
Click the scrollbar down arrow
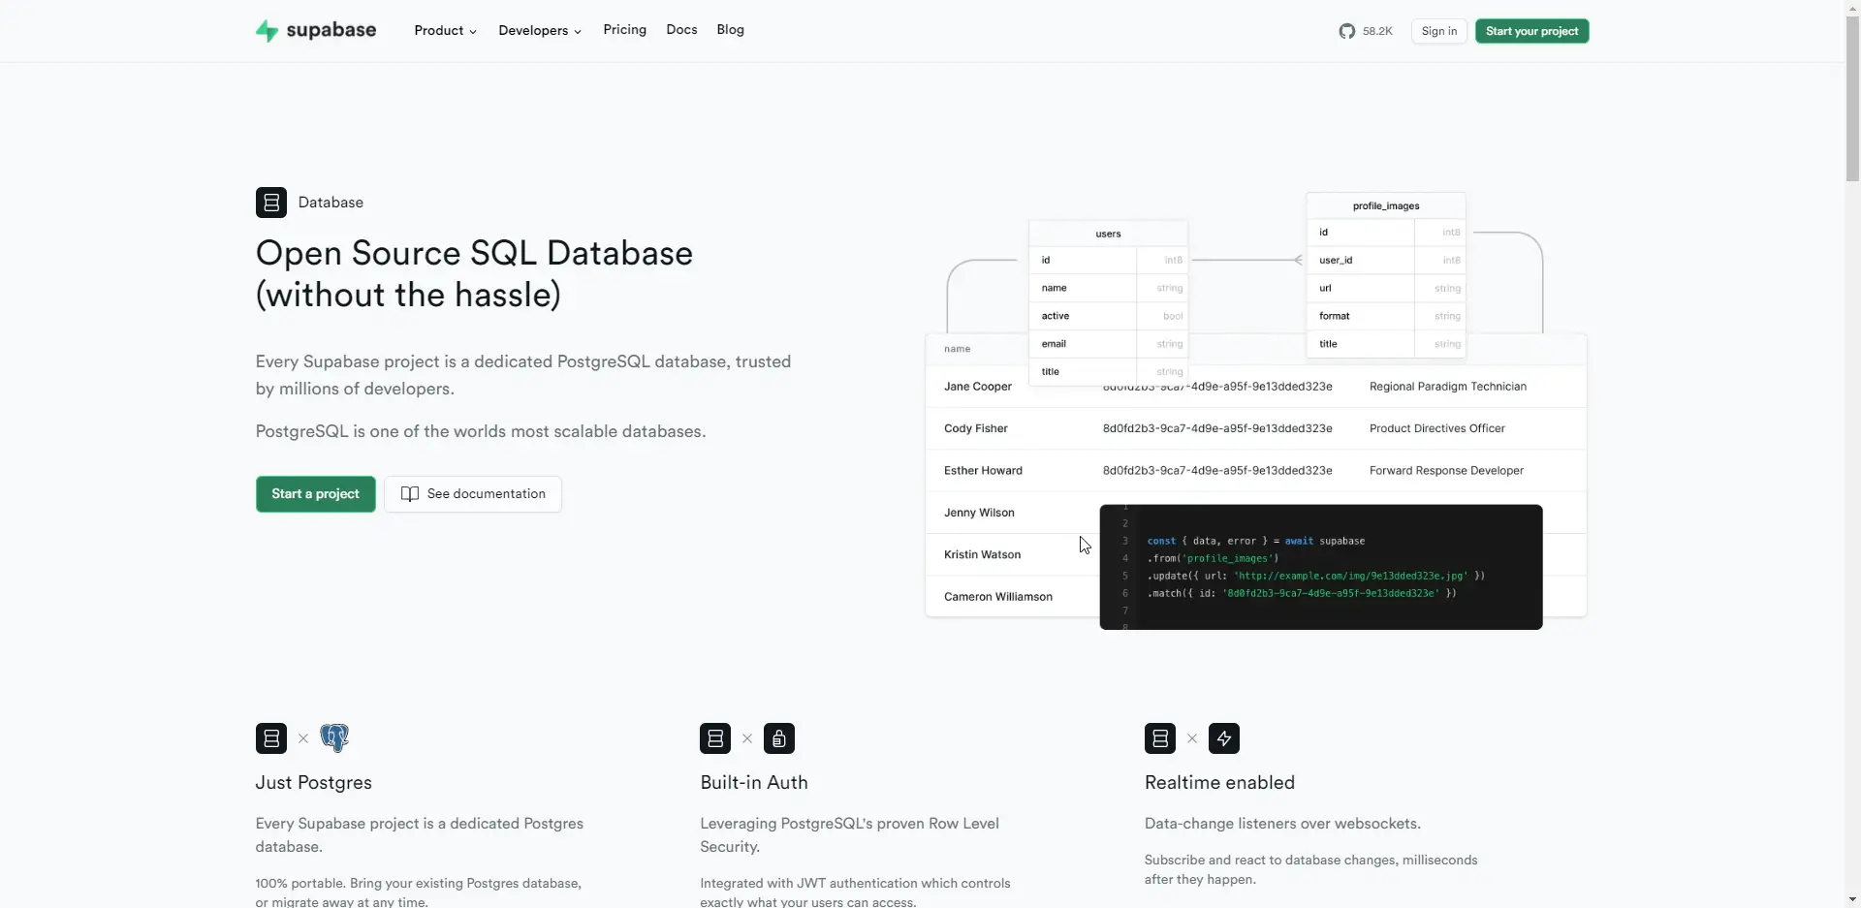(x=1852, y=899)
